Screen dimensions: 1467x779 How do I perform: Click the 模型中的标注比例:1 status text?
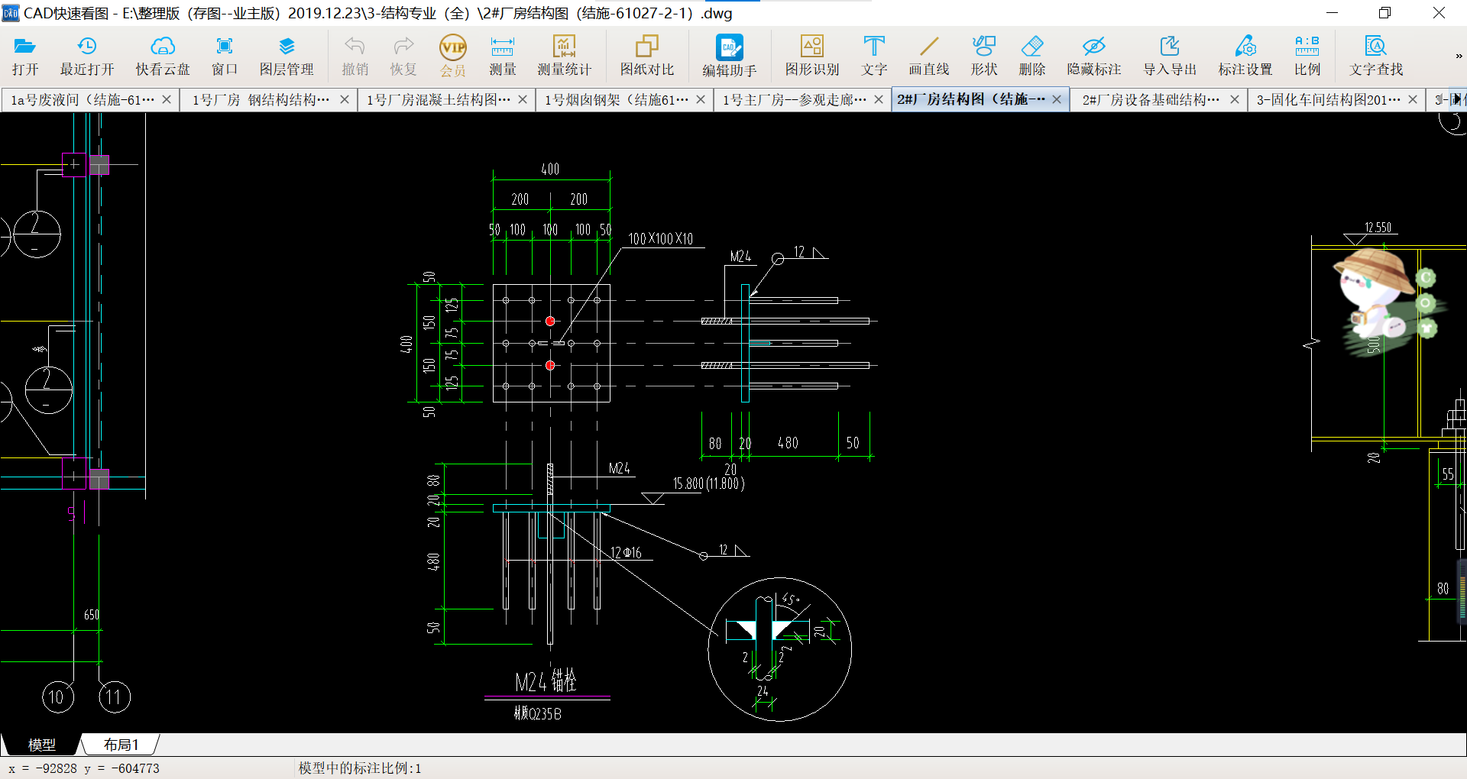pyautogui.click(x=360, y=768)
